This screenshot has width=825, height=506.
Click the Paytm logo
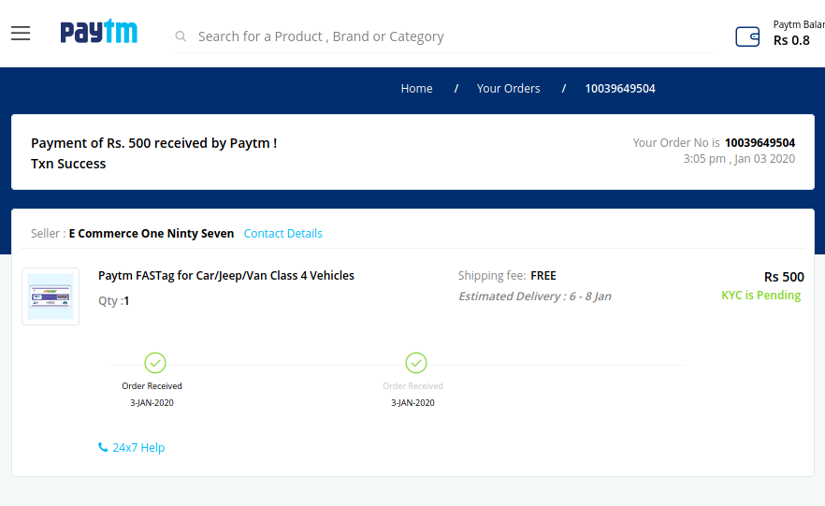coord(99,31)
